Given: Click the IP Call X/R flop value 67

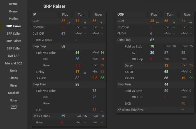Looking at the screenshot, I should (63, 34).
